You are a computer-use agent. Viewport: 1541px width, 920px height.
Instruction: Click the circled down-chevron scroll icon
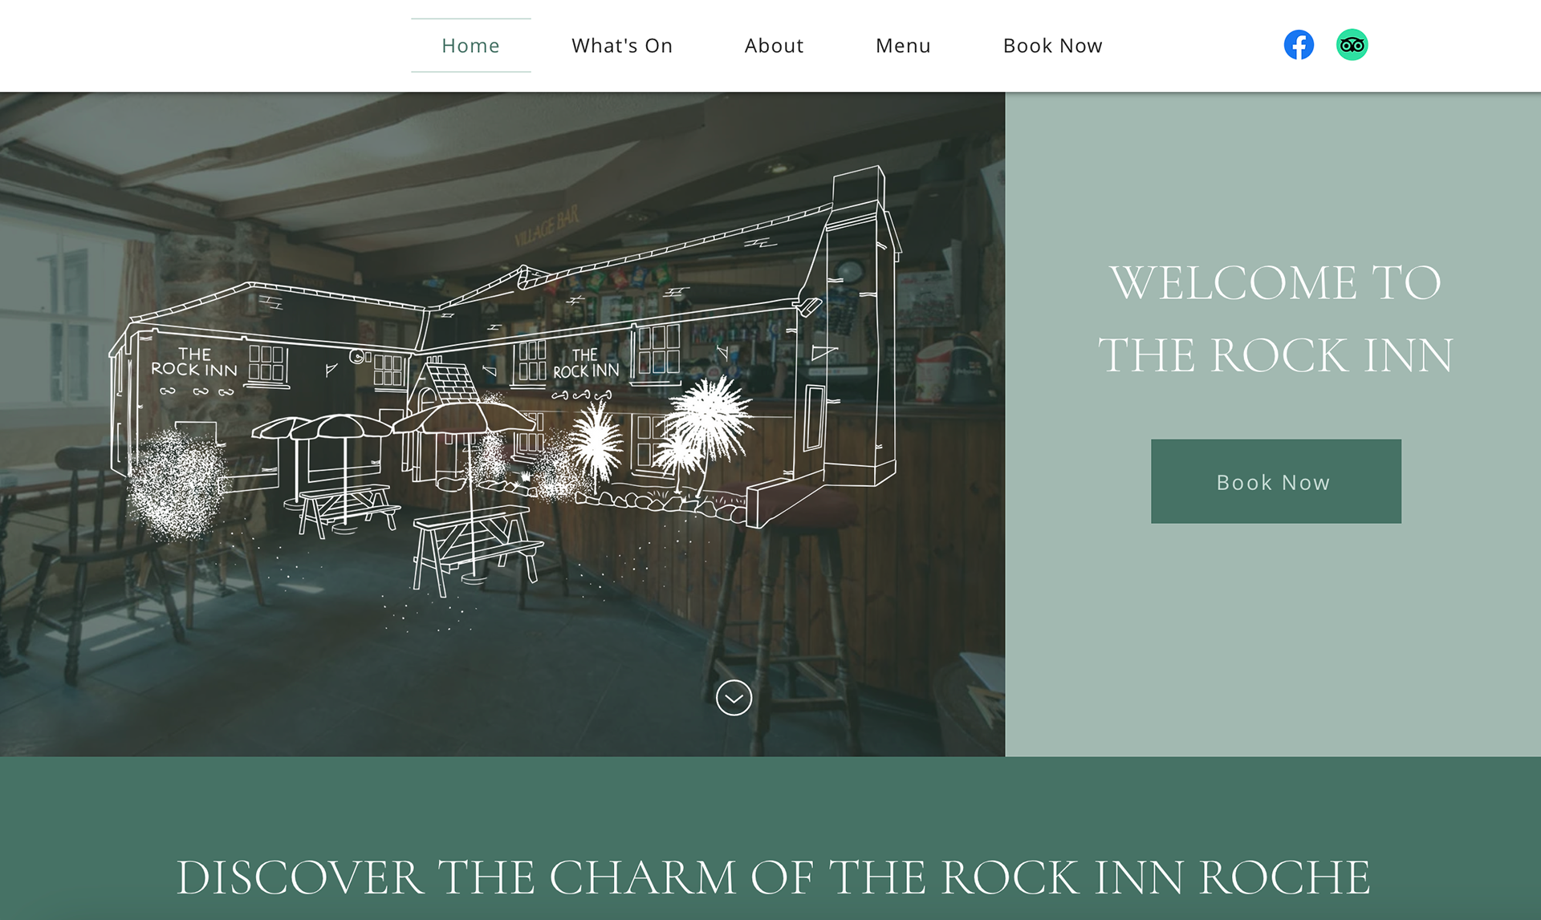click(x=734, y=698)
